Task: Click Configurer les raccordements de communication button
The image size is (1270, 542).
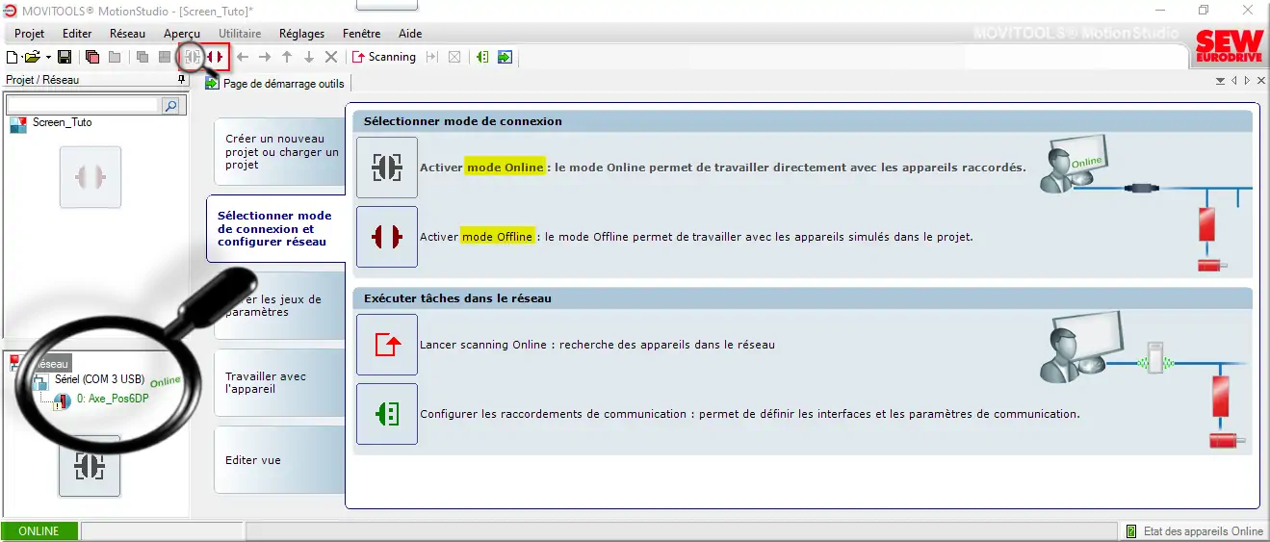Action: click(387, 414)
